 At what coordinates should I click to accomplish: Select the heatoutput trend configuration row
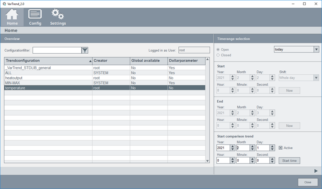pyautogui.click(x=47, y=78)
